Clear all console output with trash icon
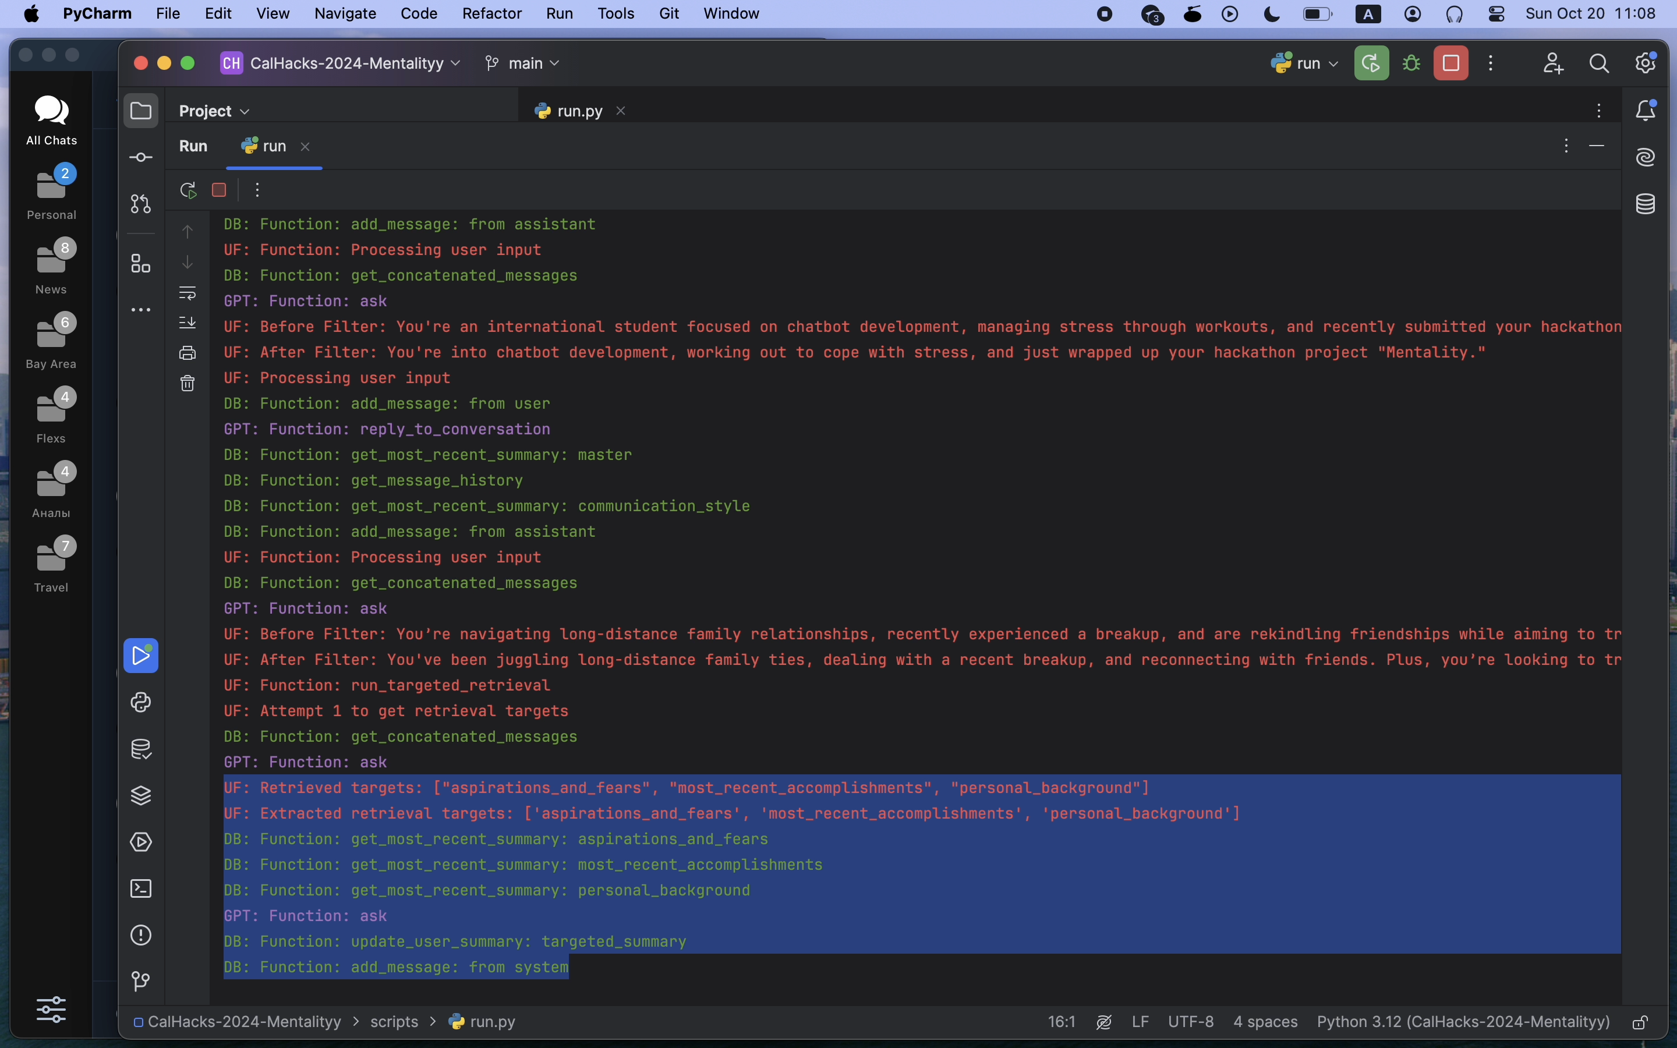The height and width of the screenshot is (1048, 1677). coord(187,383)
